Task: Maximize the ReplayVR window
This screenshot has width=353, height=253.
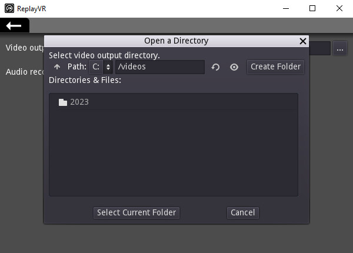Action: point(312,8)
